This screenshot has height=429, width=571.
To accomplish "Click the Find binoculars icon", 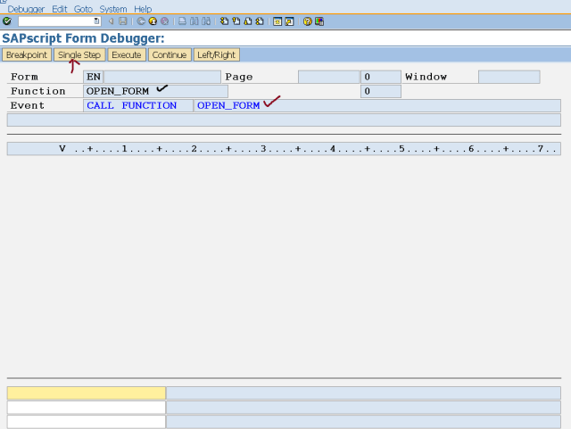I will click(194, 21).
